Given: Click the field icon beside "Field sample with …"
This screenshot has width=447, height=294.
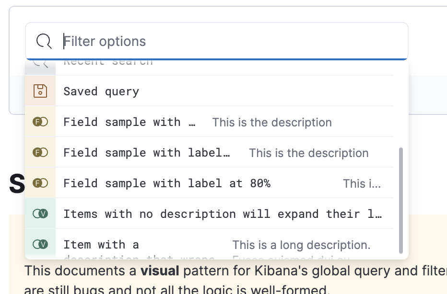Looking at the screenshot, I should coord(40,122).
